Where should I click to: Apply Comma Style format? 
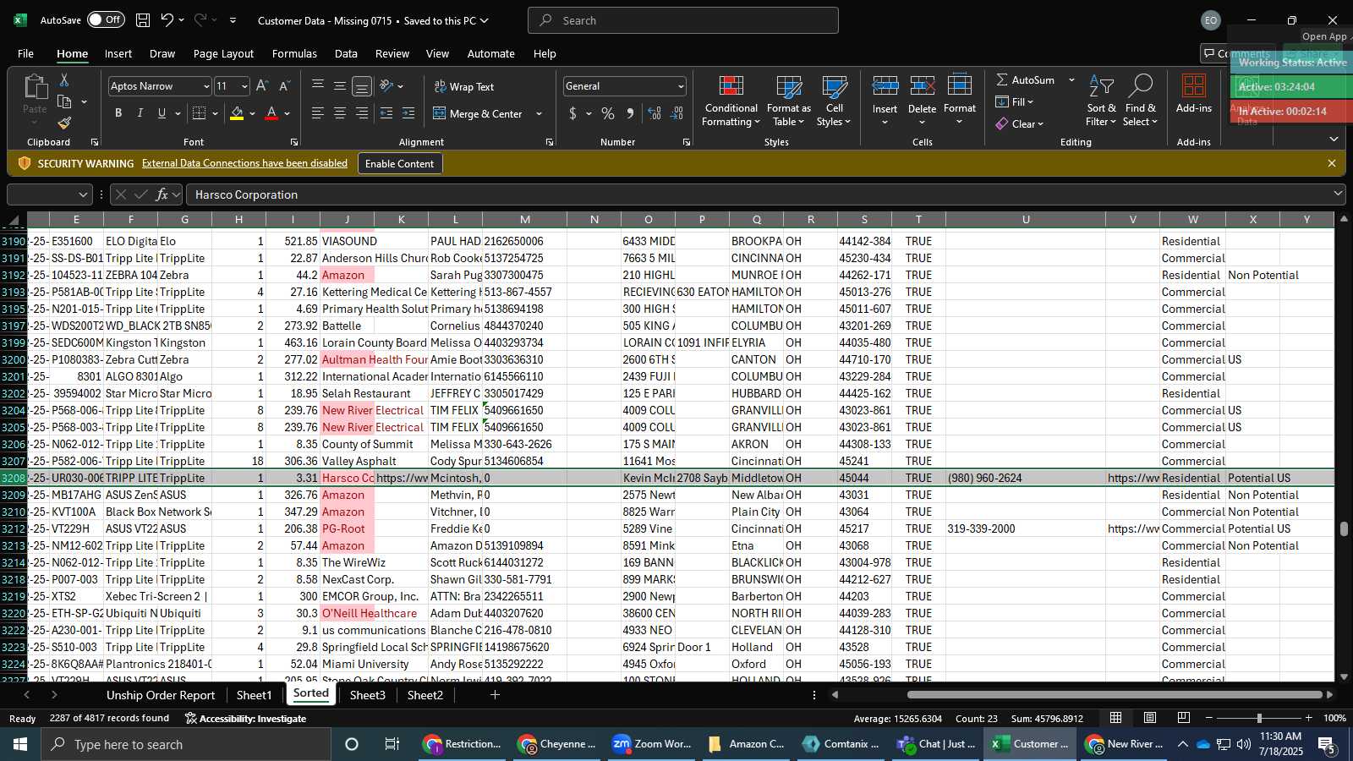pos(630,113)
